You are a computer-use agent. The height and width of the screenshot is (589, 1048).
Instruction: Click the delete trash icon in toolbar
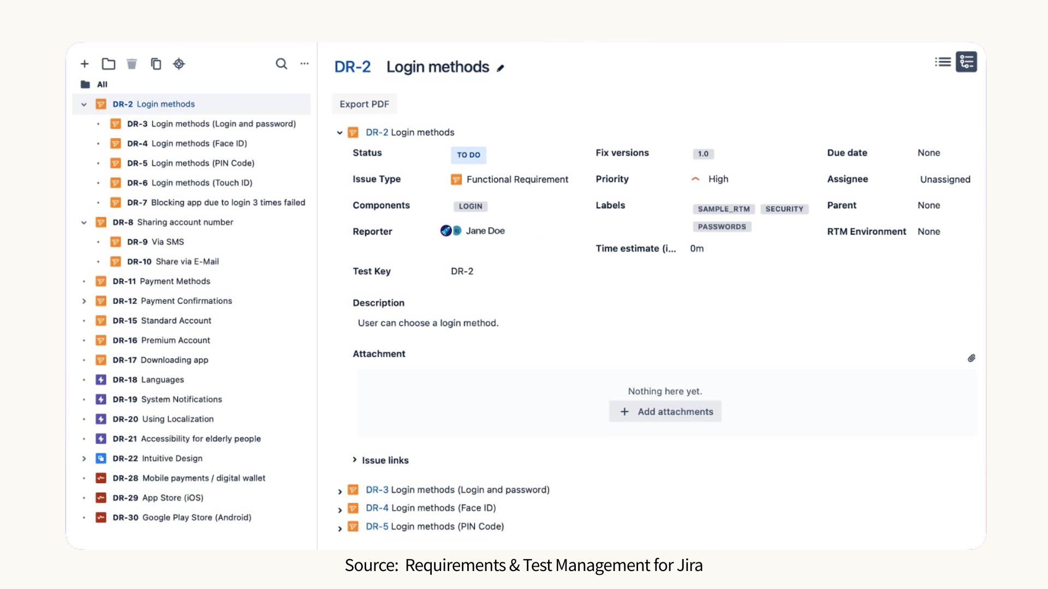point(132,64)
